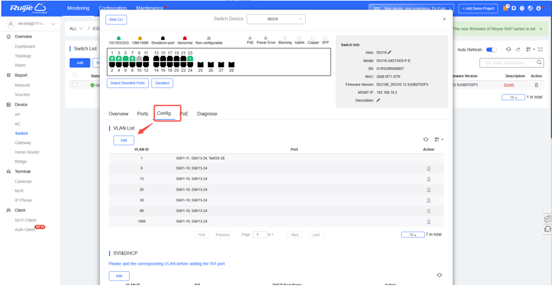Screen dimensions: 552x287
Task: Open Switch List page size dropdown
Action: (x=513, y=97)
